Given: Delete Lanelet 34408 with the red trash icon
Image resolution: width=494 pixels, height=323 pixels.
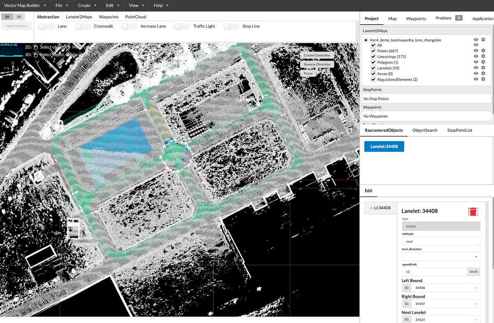Looking at the screenshot, I should (x=473, y=211).
